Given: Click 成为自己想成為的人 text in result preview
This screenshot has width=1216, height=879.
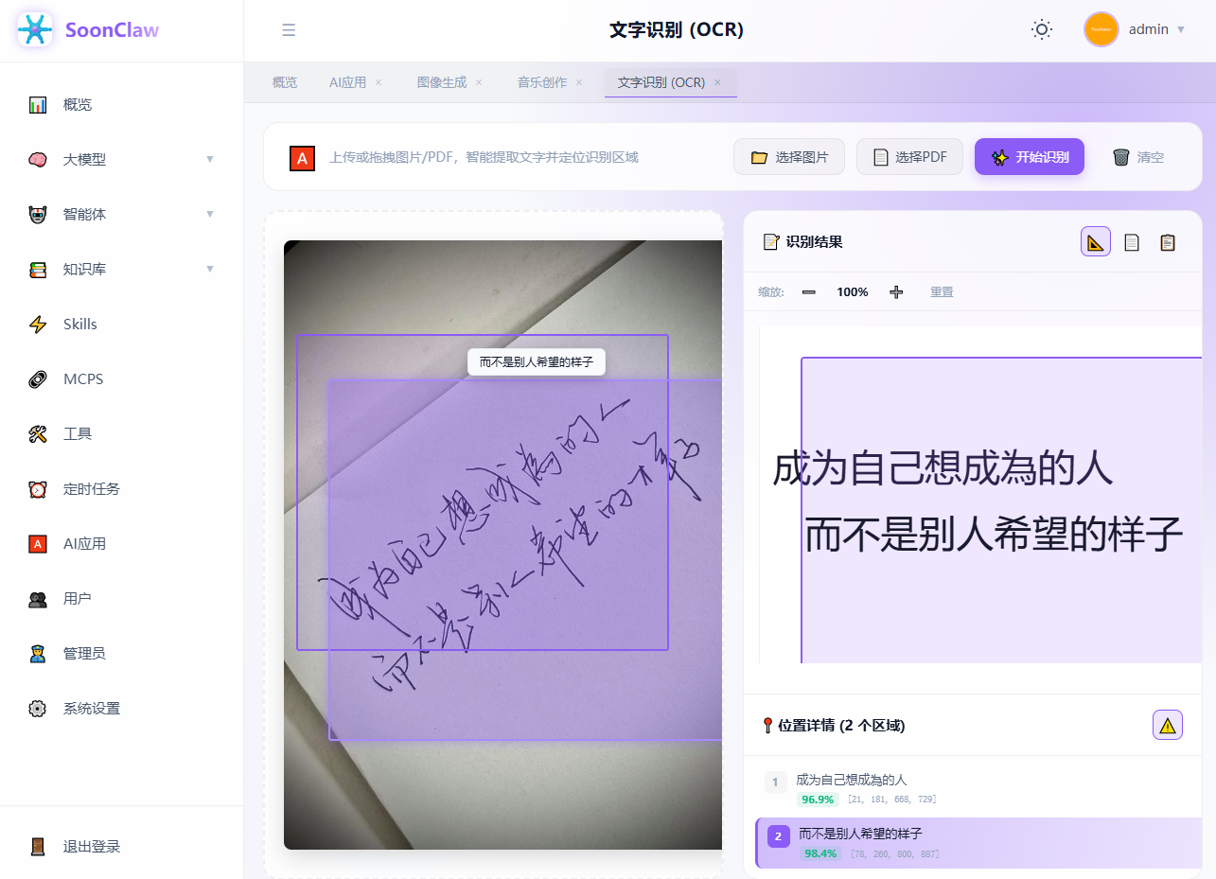Looking at the screenshot, I should (x=943, y=468).
